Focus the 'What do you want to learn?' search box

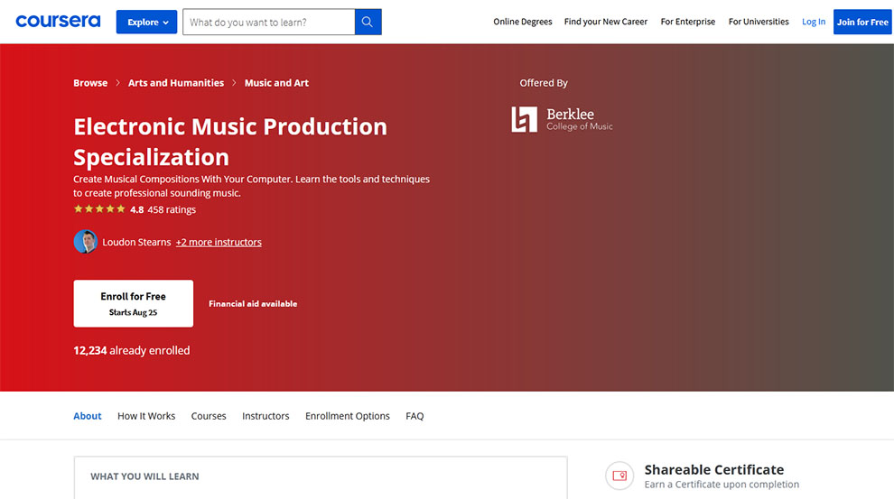click(x=268, y=23)
